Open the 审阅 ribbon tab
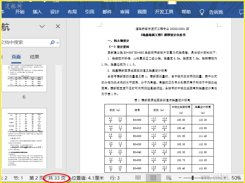The height and width of the screenshot is (183, 245). [x=125, y=12]
